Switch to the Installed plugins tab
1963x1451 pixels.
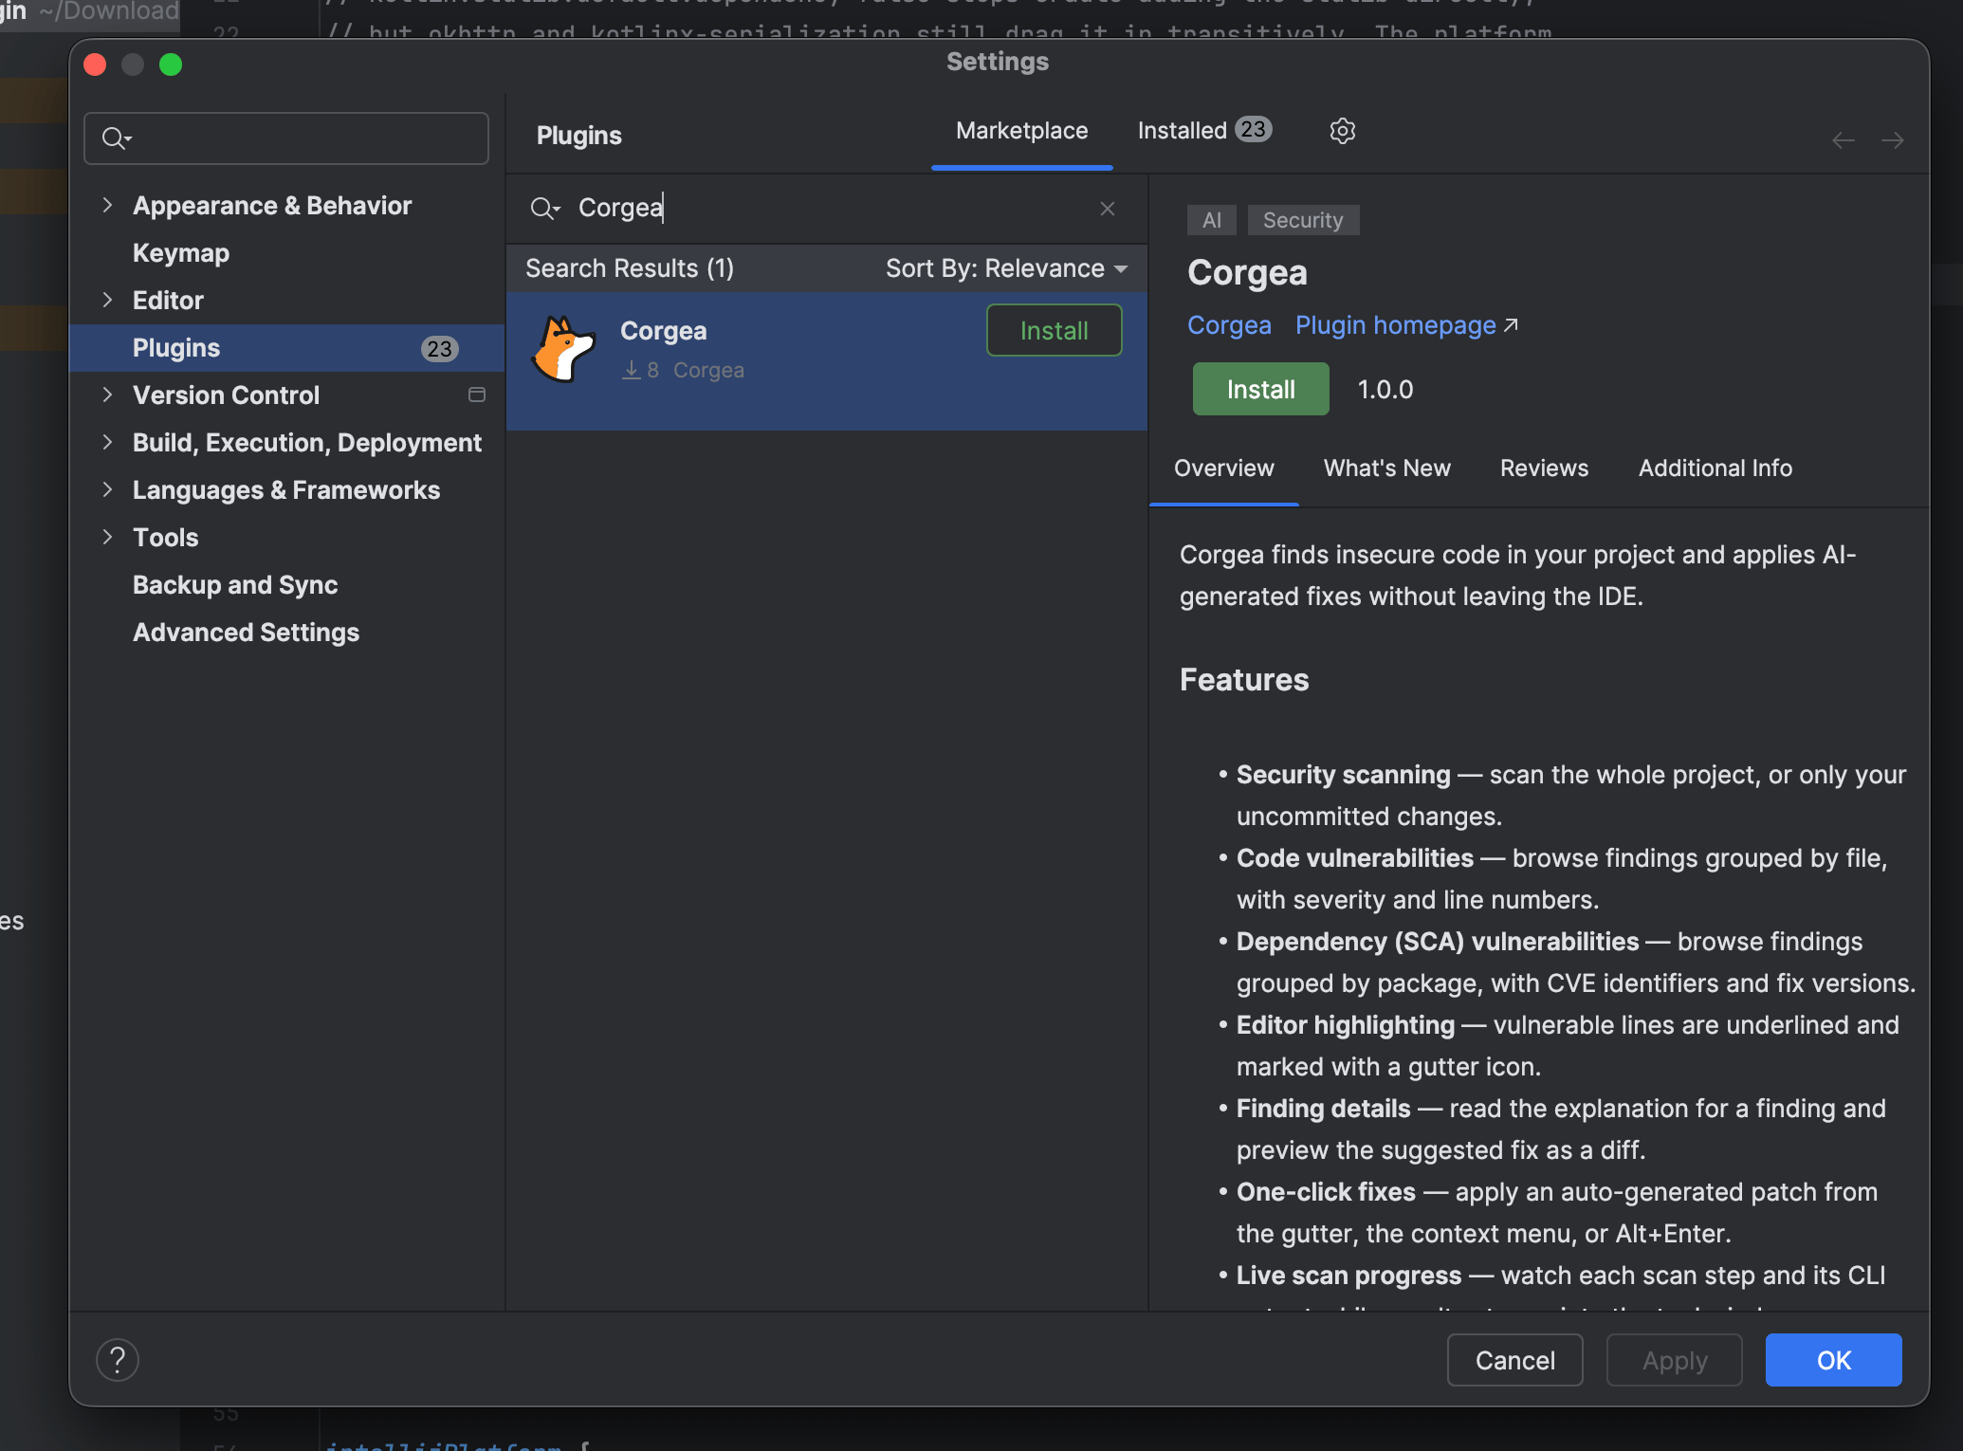pyautogui.click(x=1204, y=131)
